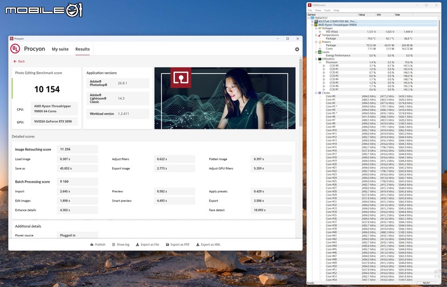Click the Lightroom Classic version "14.3"

(x=121, y=99)
